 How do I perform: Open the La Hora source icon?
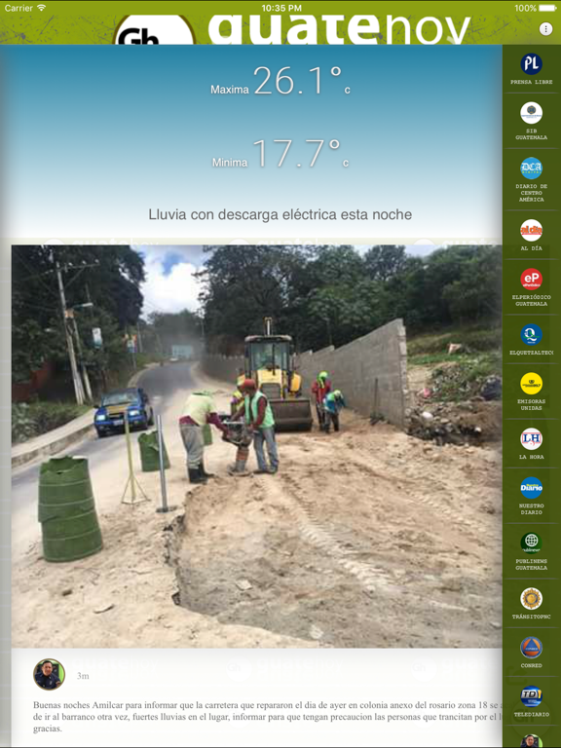click(531, 439)
